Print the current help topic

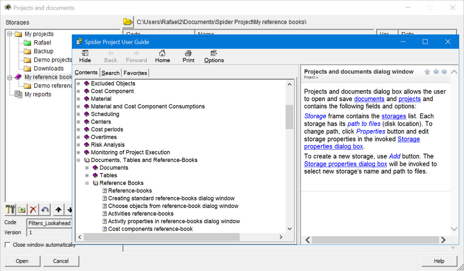point(188,57)
